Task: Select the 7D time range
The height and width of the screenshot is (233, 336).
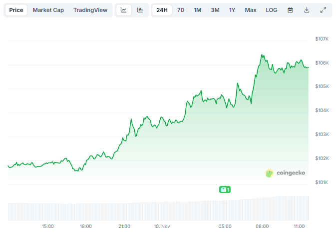Action: click(x=181, y=10)
